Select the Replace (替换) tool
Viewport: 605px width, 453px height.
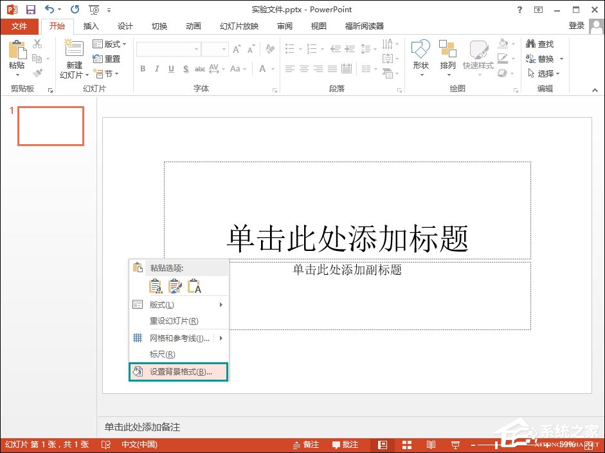(x=543, y=58)
